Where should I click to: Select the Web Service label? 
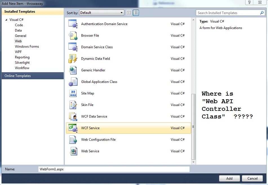click(90, 151)
